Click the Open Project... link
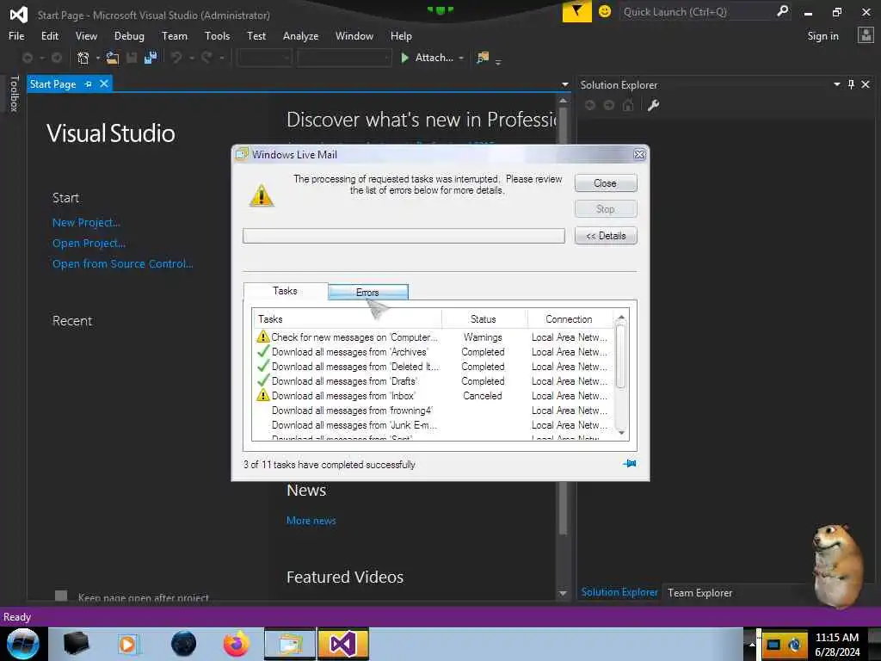881x661 pixels. tap(89, 243)
